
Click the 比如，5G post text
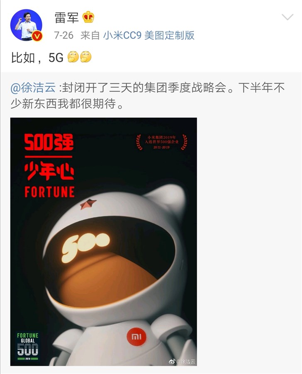(37, 57)
